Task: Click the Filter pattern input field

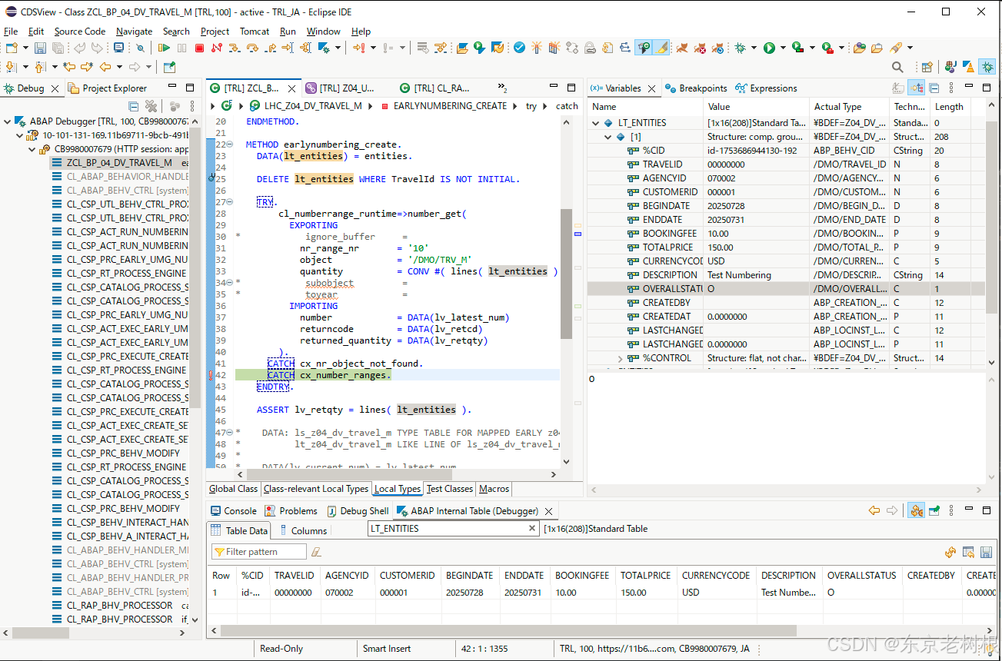Action: pyautogui.click(x=258, y=552)
